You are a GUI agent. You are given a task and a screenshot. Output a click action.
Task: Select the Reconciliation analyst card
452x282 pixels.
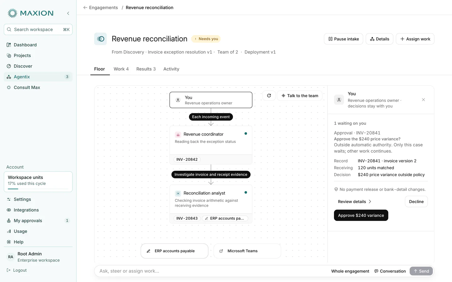tap(211, 204)
